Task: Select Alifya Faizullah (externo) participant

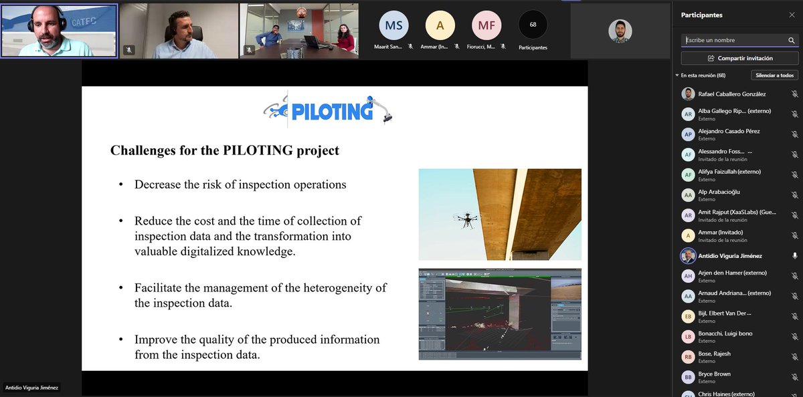Action: pyautogui.click(x=739, y=175)
